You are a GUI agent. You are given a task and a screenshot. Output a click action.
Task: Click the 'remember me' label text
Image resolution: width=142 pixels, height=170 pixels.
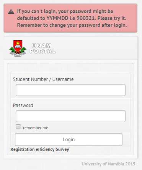(36, 128)
